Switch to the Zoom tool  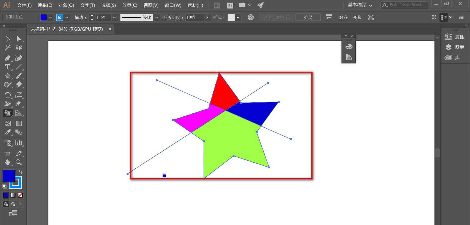(19, 162)
